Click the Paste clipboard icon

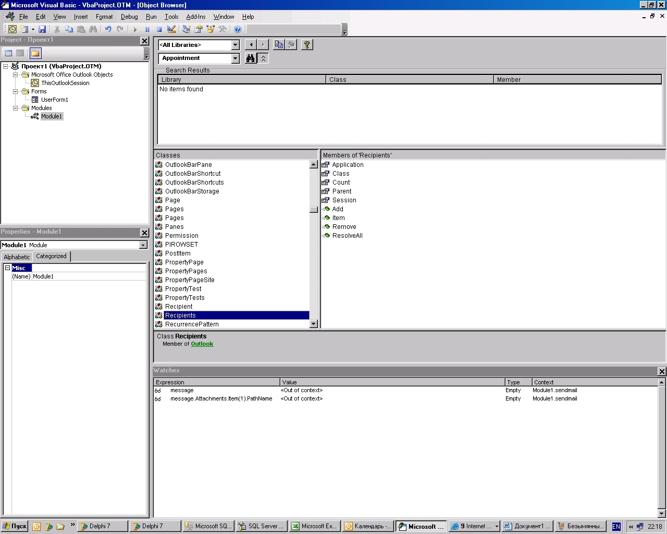[x=81, y=29]
